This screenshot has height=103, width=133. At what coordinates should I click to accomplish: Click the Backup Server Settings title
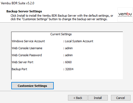(24, 11)
